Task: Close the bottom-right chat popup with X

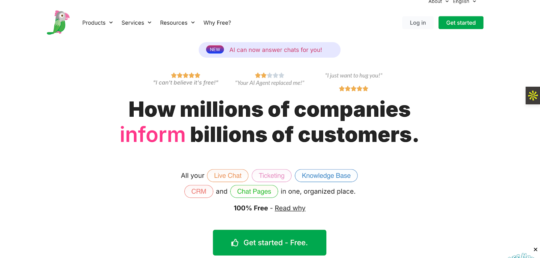Action: tap(535, 250)
